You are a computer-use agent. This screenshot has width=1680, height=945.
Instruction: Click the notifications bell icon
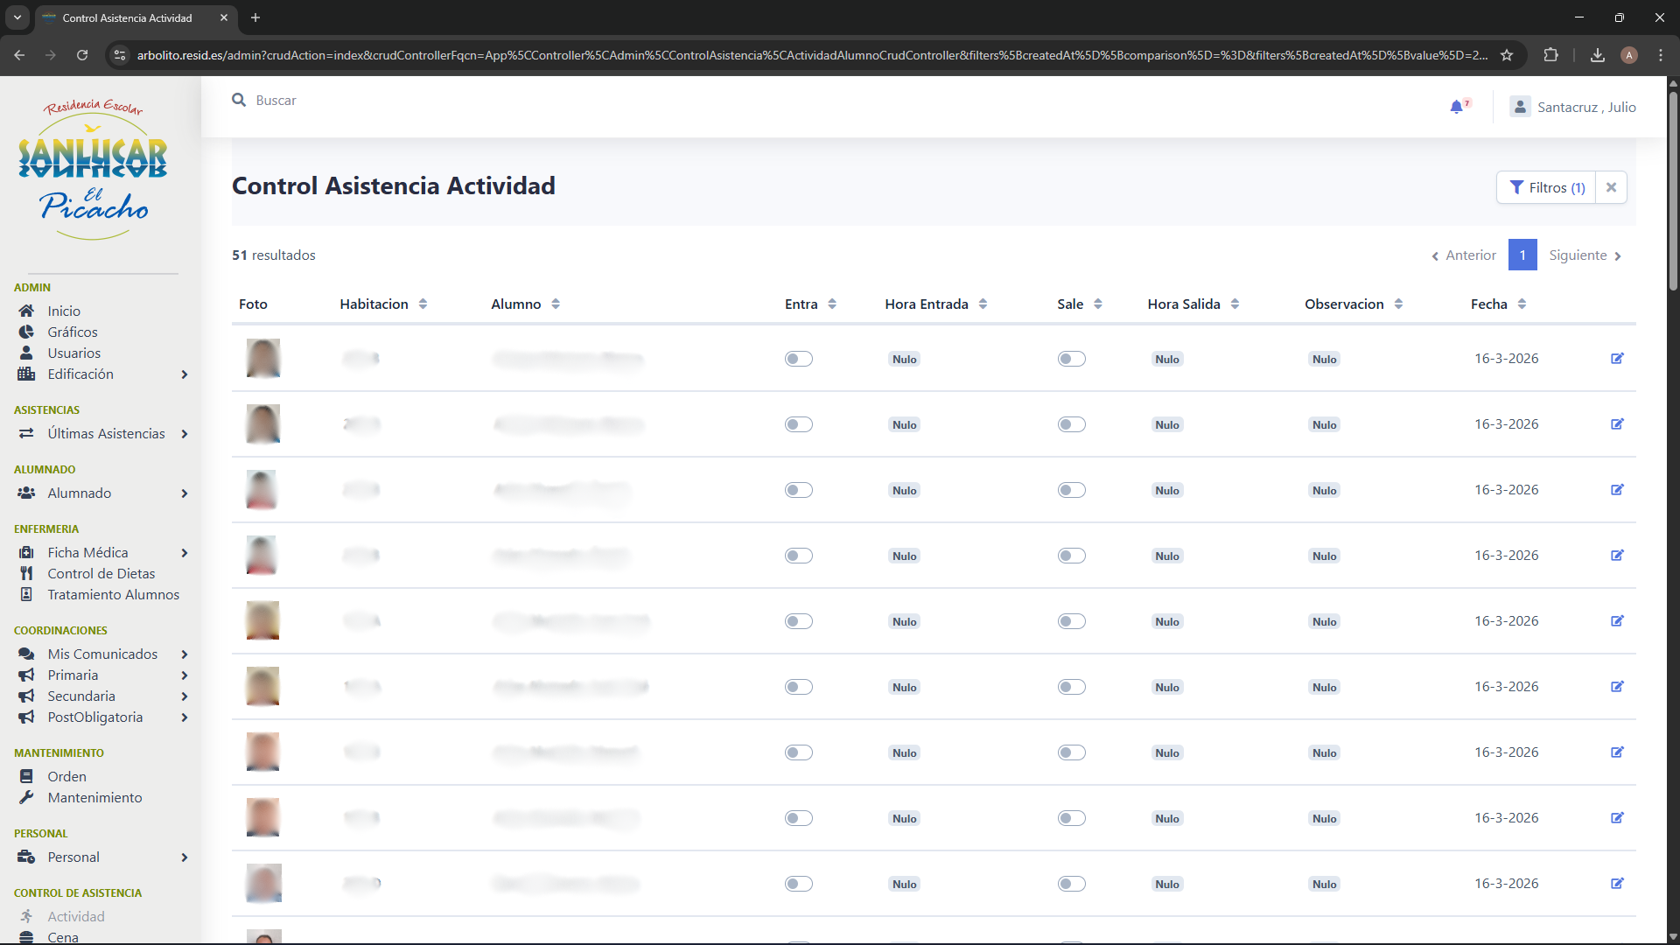1456,107
